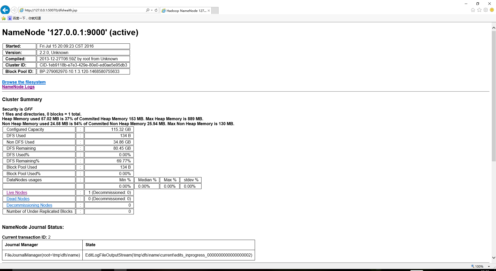Click the Median % column header
496x271 pixels.
[x=147, y=180]
